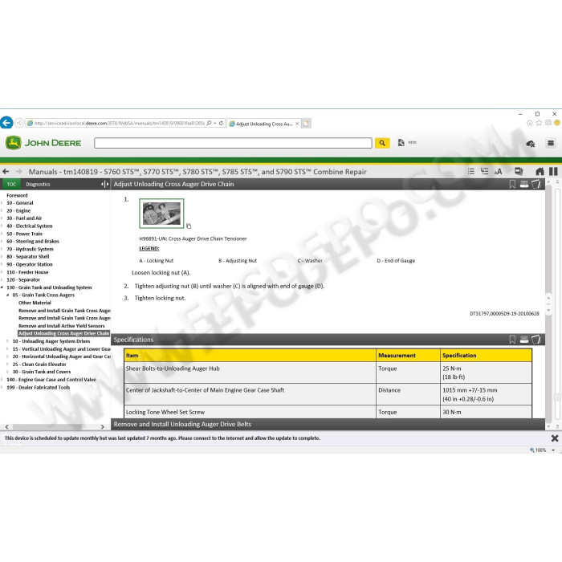Click the split pane columns icon
Screen dimensions: 562x562
(x=553, y=171)
